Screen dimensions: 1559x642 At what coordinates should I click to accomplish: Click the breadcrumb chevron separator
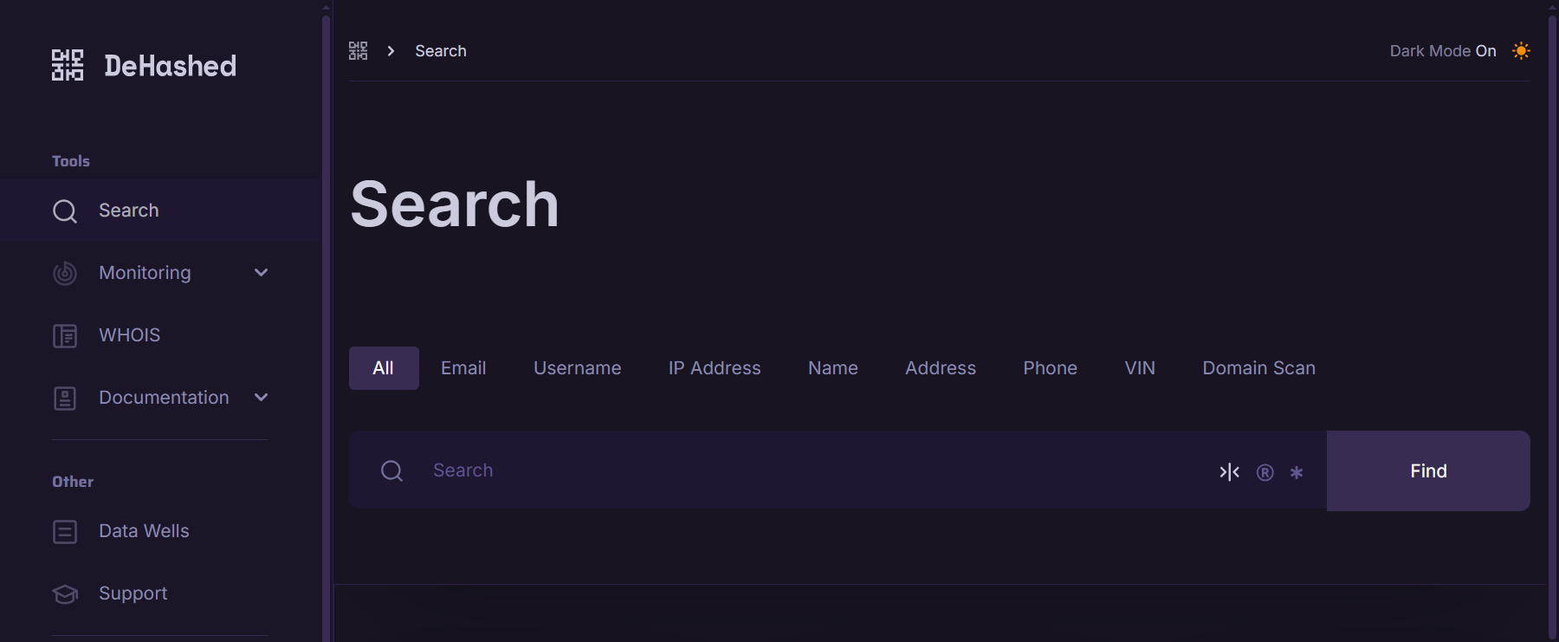click(391, 51)
